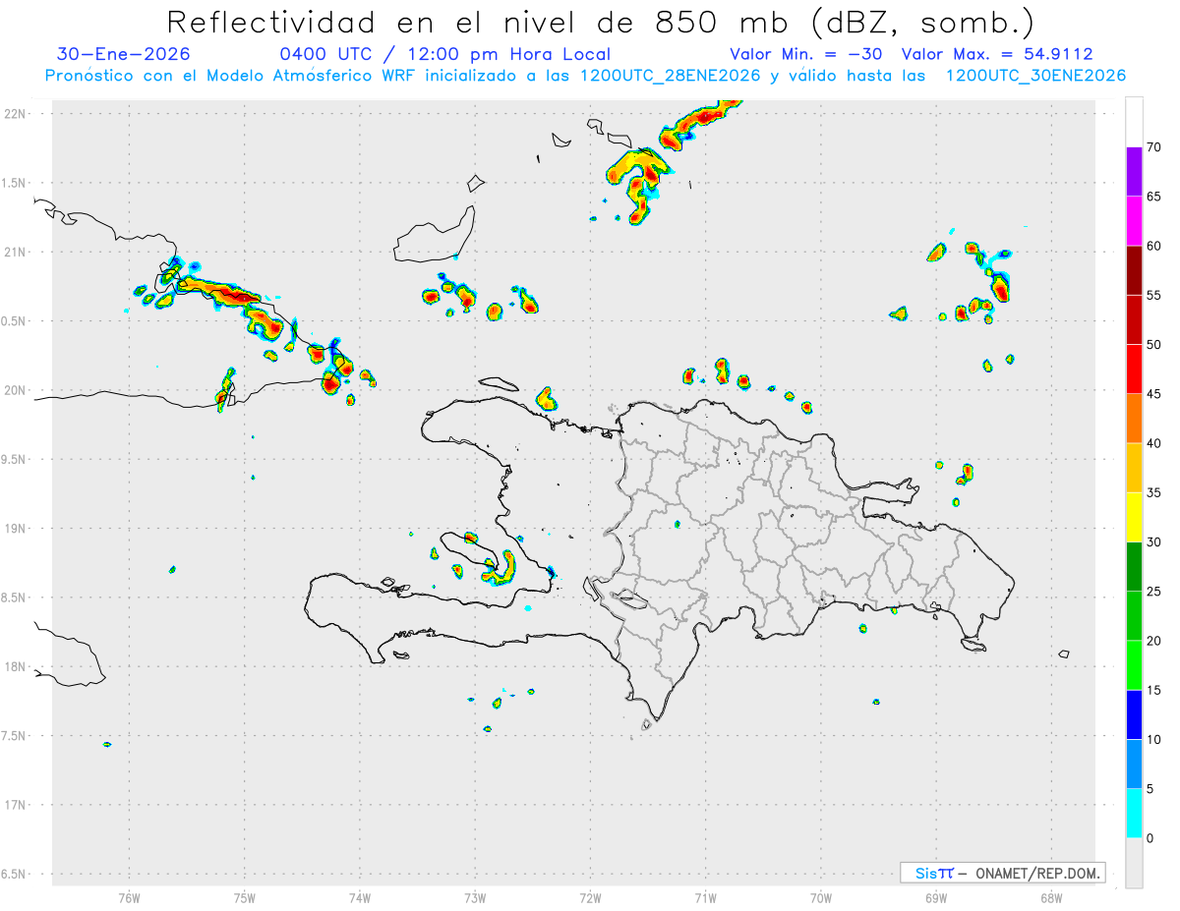Pick the orange 40–45 dBZ colorbar segment
1180x911 pixels.
[1134, 419]
